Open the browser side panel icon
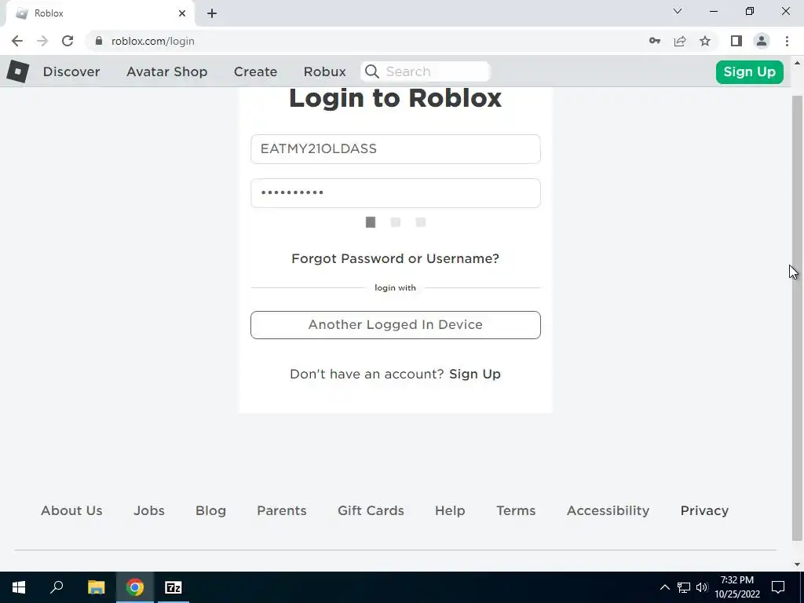 pyautogui.click(x=736, y=41)
